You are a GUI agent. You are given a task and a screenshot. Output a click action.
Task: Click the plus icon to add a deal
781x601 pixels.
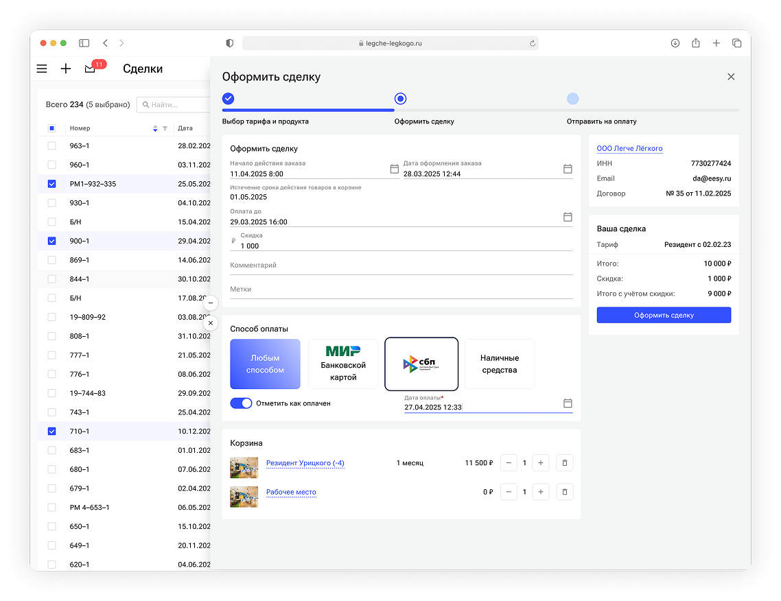pyautogui.click(x=66, y=69)
